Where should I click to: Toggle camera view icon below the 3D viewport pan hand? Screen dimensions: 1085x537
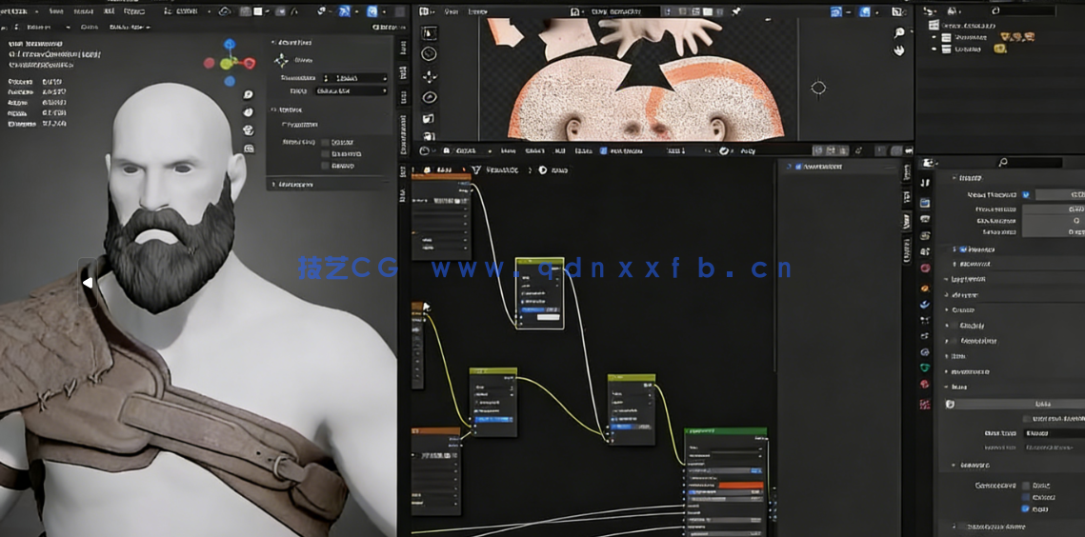click(248, 130)
